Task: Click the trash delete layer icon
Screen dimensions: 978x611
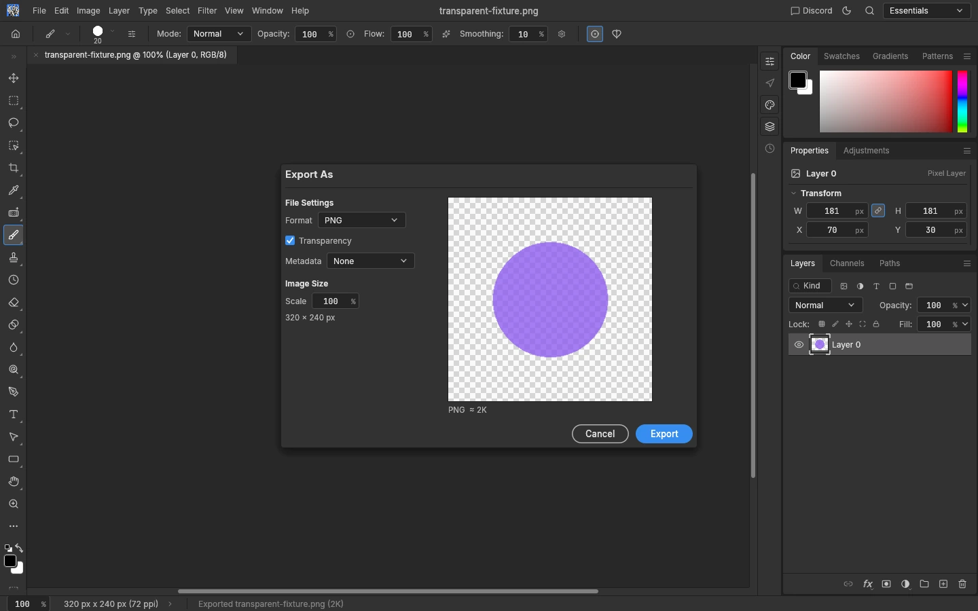Action: pos(962,584)
